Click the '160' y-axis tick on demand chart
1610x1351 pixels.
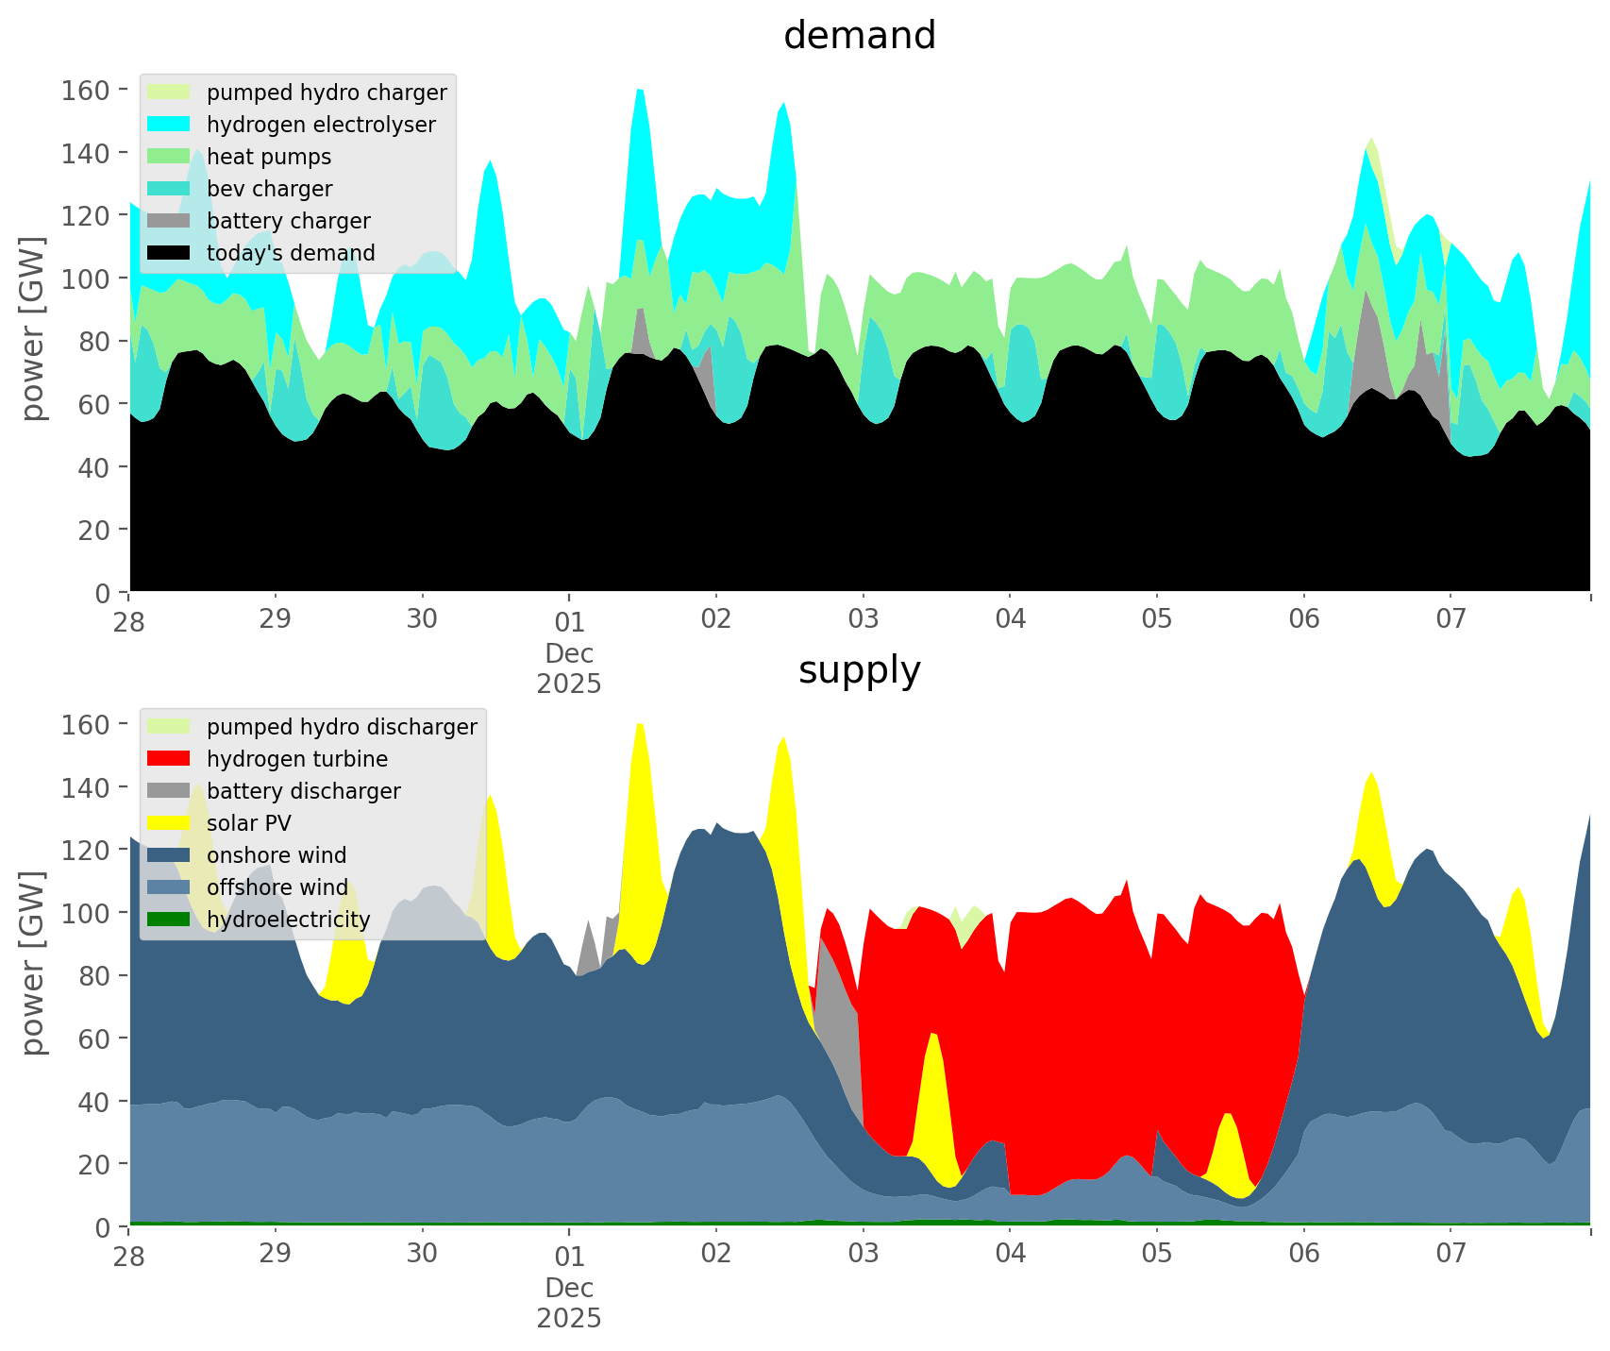pyautogui.click(x=86, y=91)
